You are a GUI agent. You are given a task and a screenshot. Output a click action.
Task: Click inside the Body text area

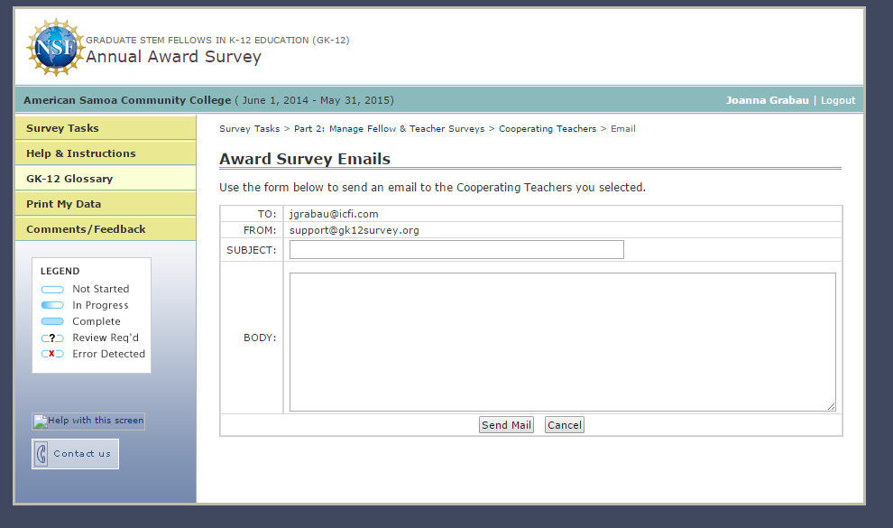coord(562,342)
